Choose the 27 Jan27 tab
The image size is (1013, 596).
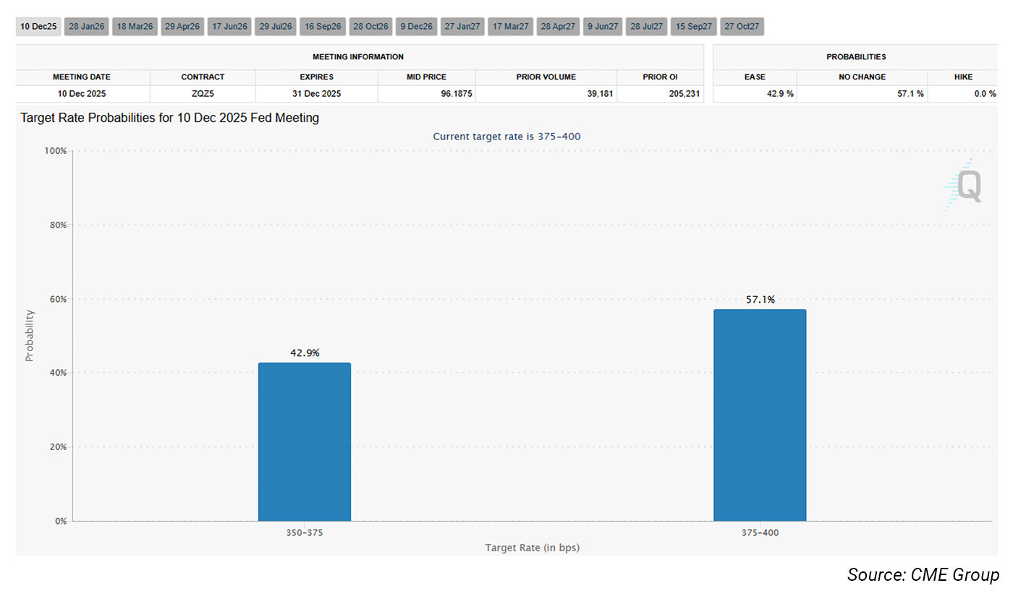pos(462,27)
